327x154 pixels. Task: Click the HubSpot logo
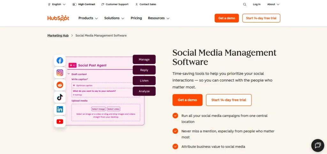(x=58, y=18)
